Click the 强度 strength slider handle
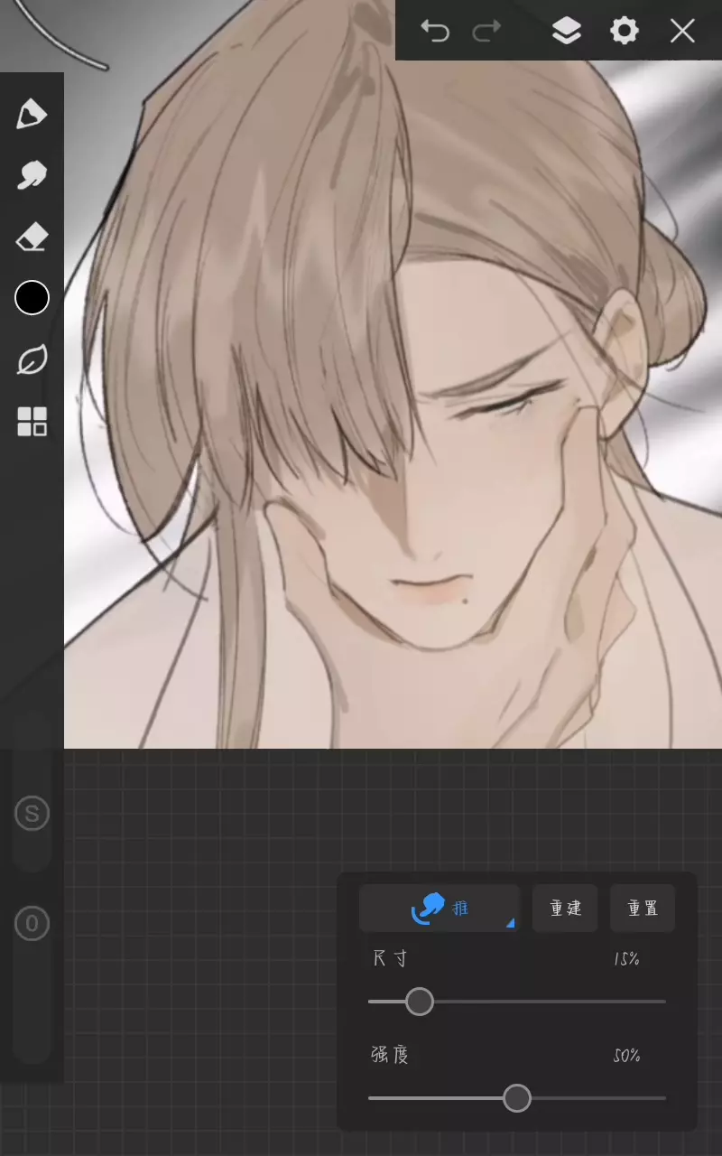The width and height of the screenshot is (722, 1156). point(516,1098)
